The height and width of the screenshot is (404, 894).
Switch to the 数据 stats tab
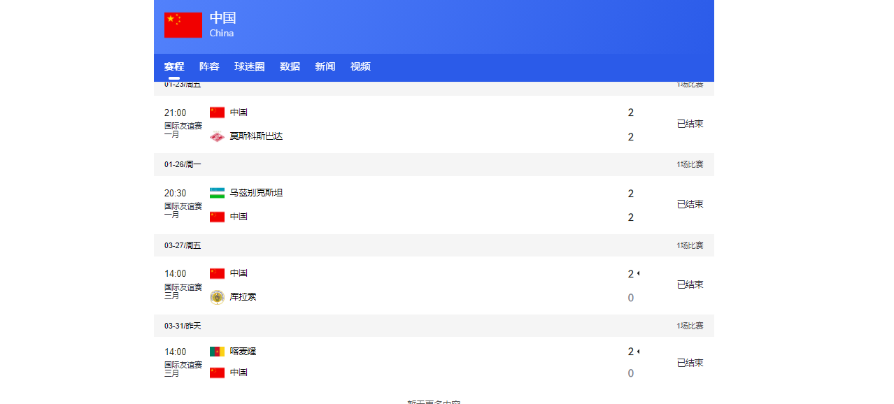click(x=290, y=66)
